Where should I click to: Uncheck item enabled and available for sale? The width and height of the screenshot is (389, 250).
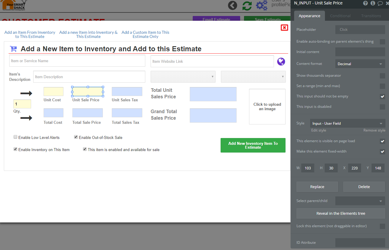[85, 149]
